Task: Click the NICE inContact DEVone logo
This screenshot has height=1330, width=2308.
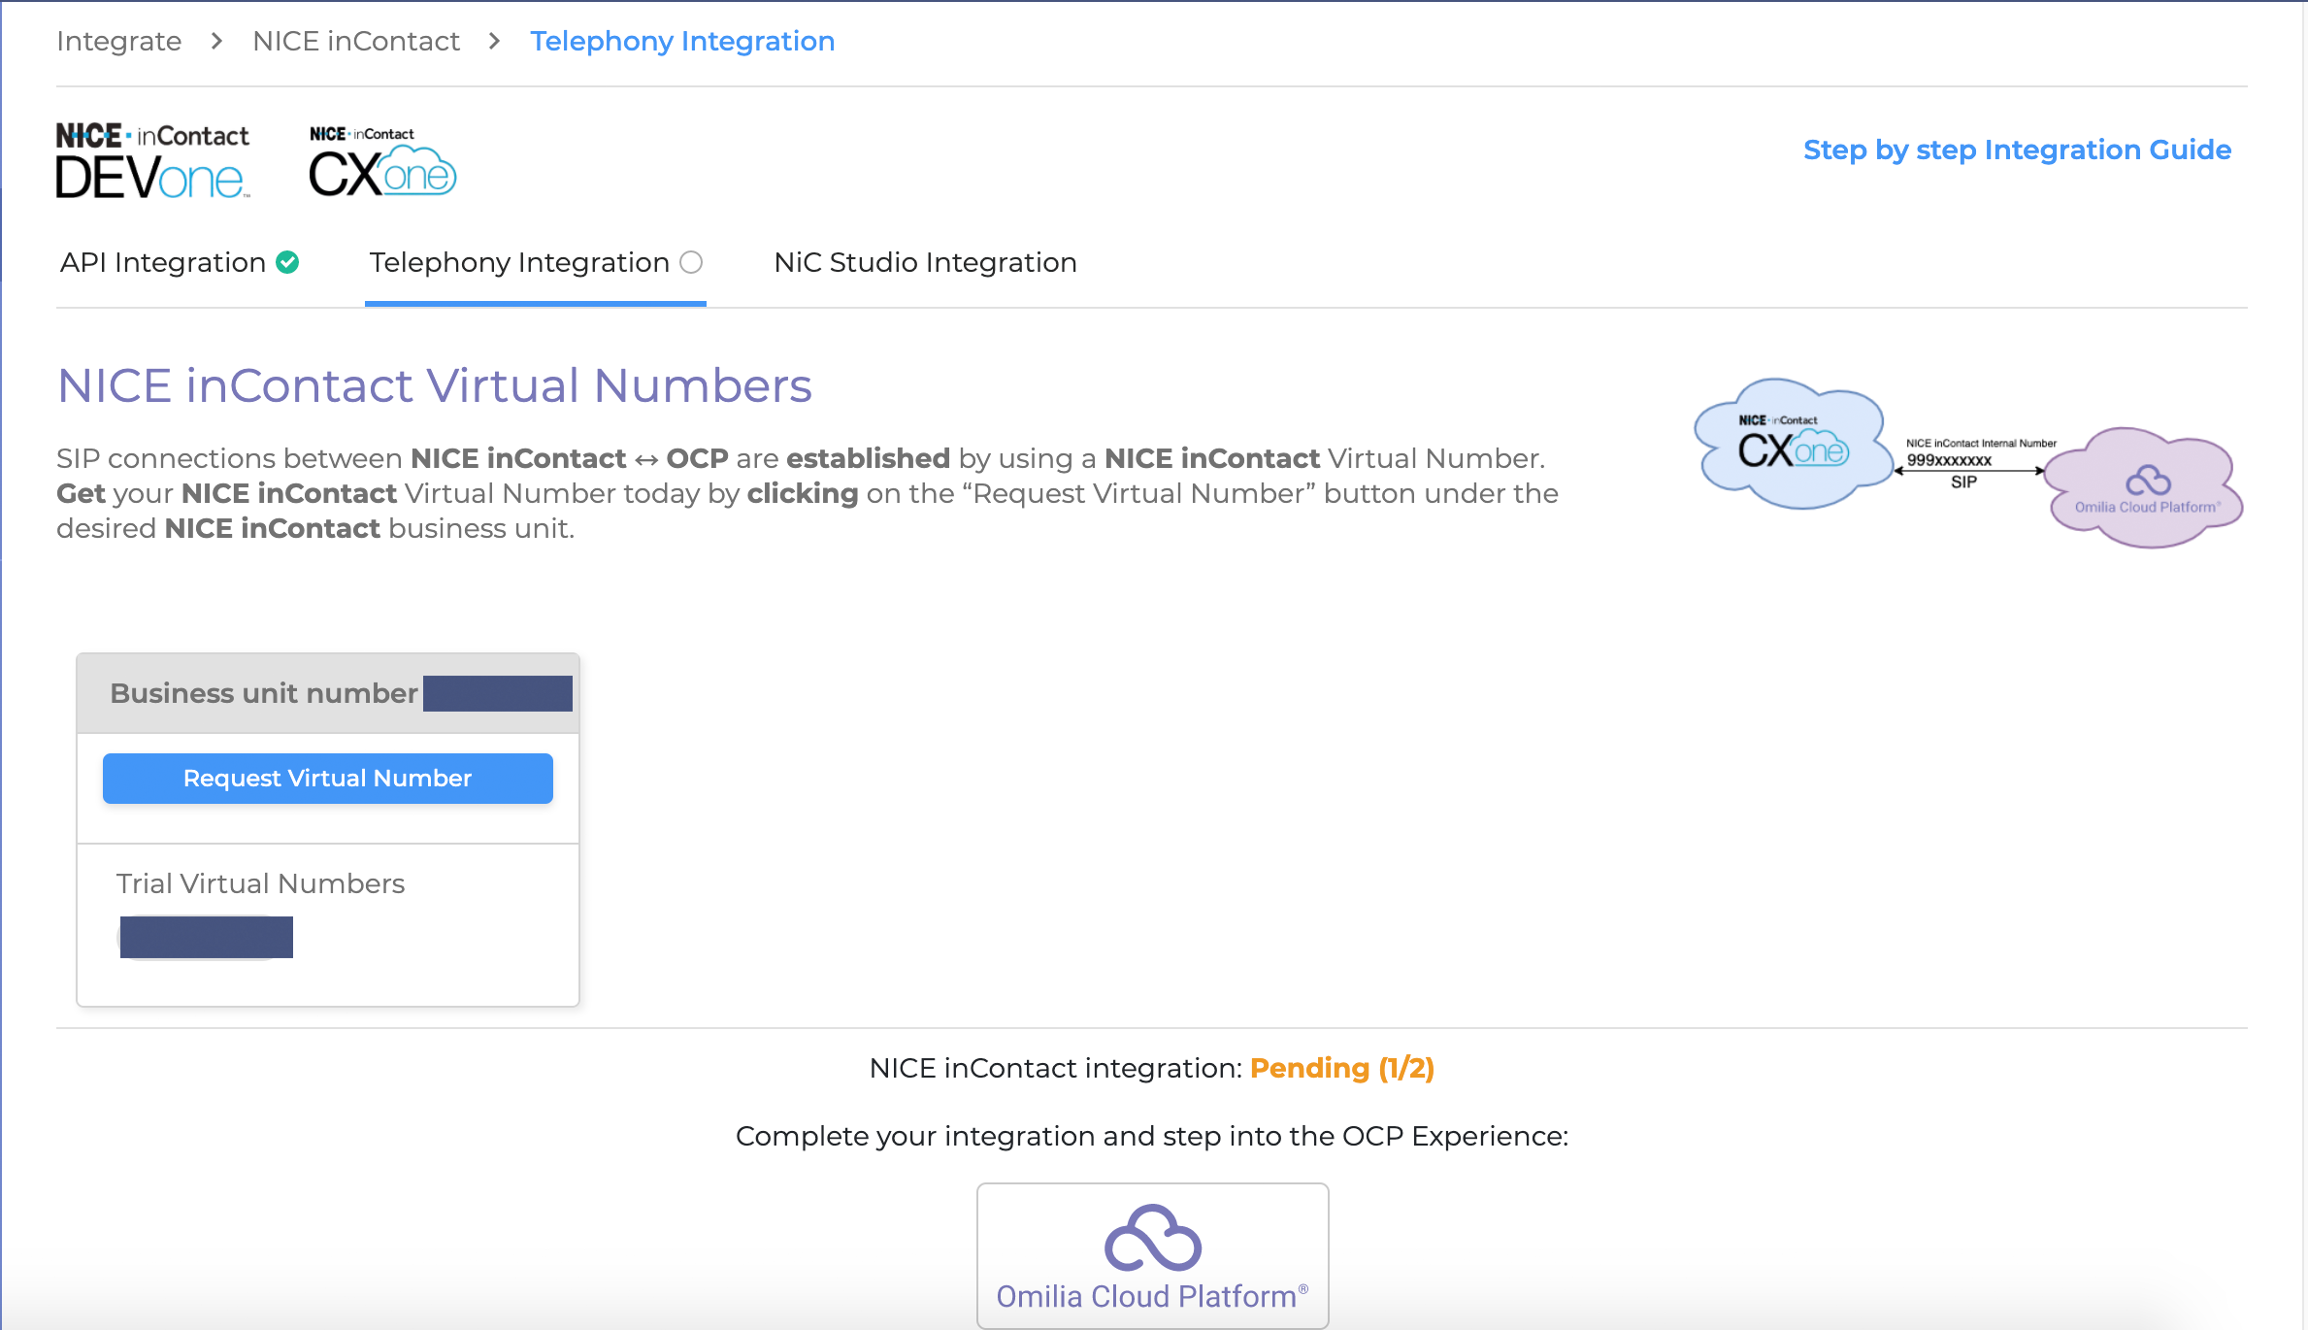Action: [152, 160]
